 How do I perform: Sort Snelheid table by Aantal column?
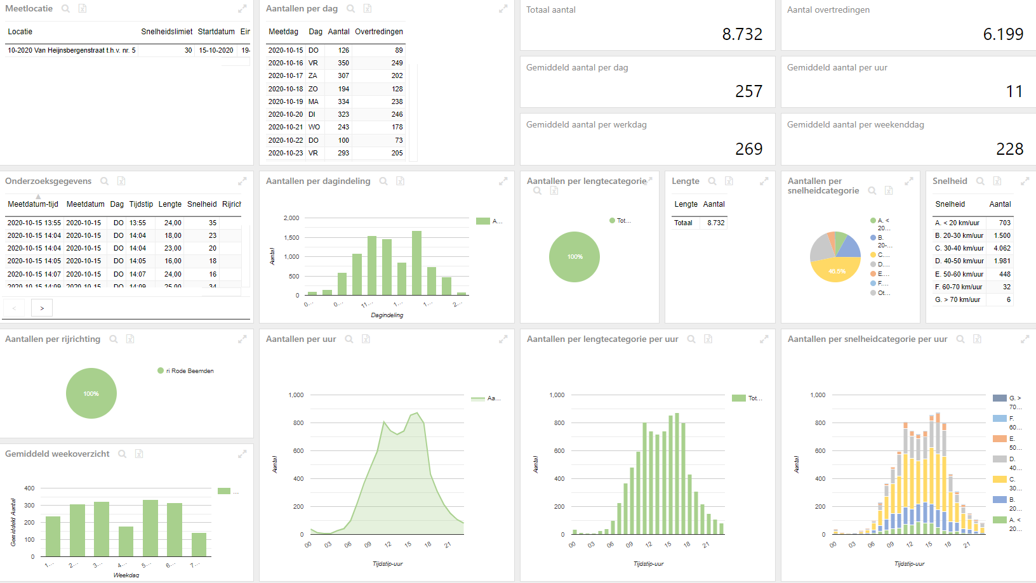click(x=1000, y=204)
